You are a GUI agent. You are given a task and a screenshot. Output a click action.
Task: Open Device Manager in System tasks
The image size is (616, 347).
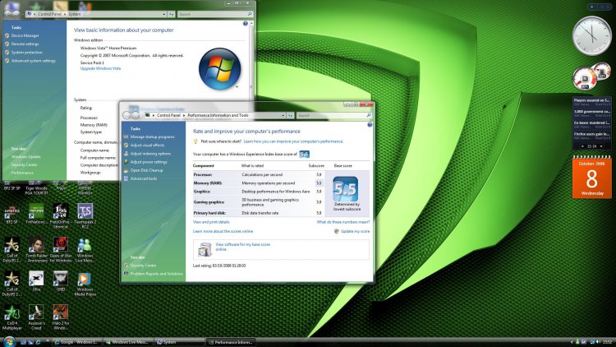pyautogui.click(x=25, y=36)
